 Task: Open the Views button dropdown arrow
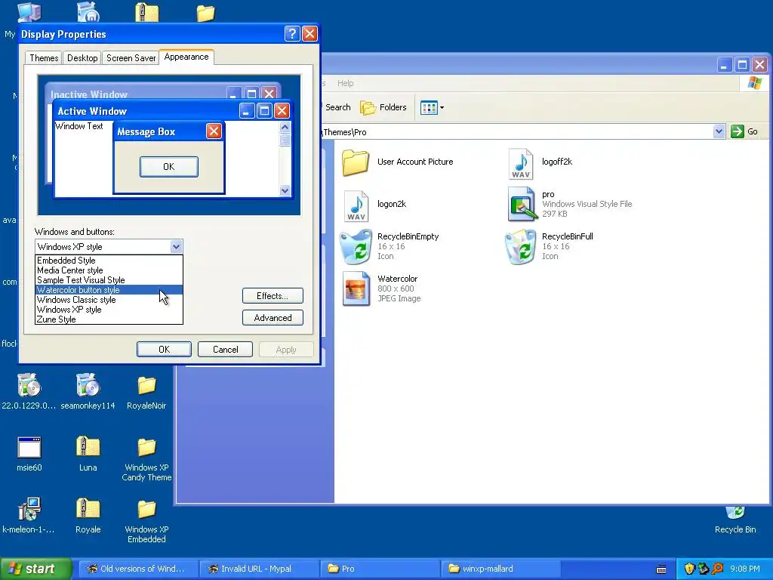(442, 107)
